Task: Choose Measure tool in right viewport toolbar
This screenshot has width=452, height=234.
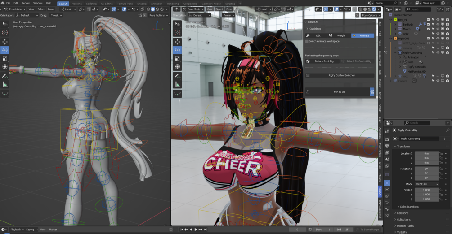Action: click(177, 85)
